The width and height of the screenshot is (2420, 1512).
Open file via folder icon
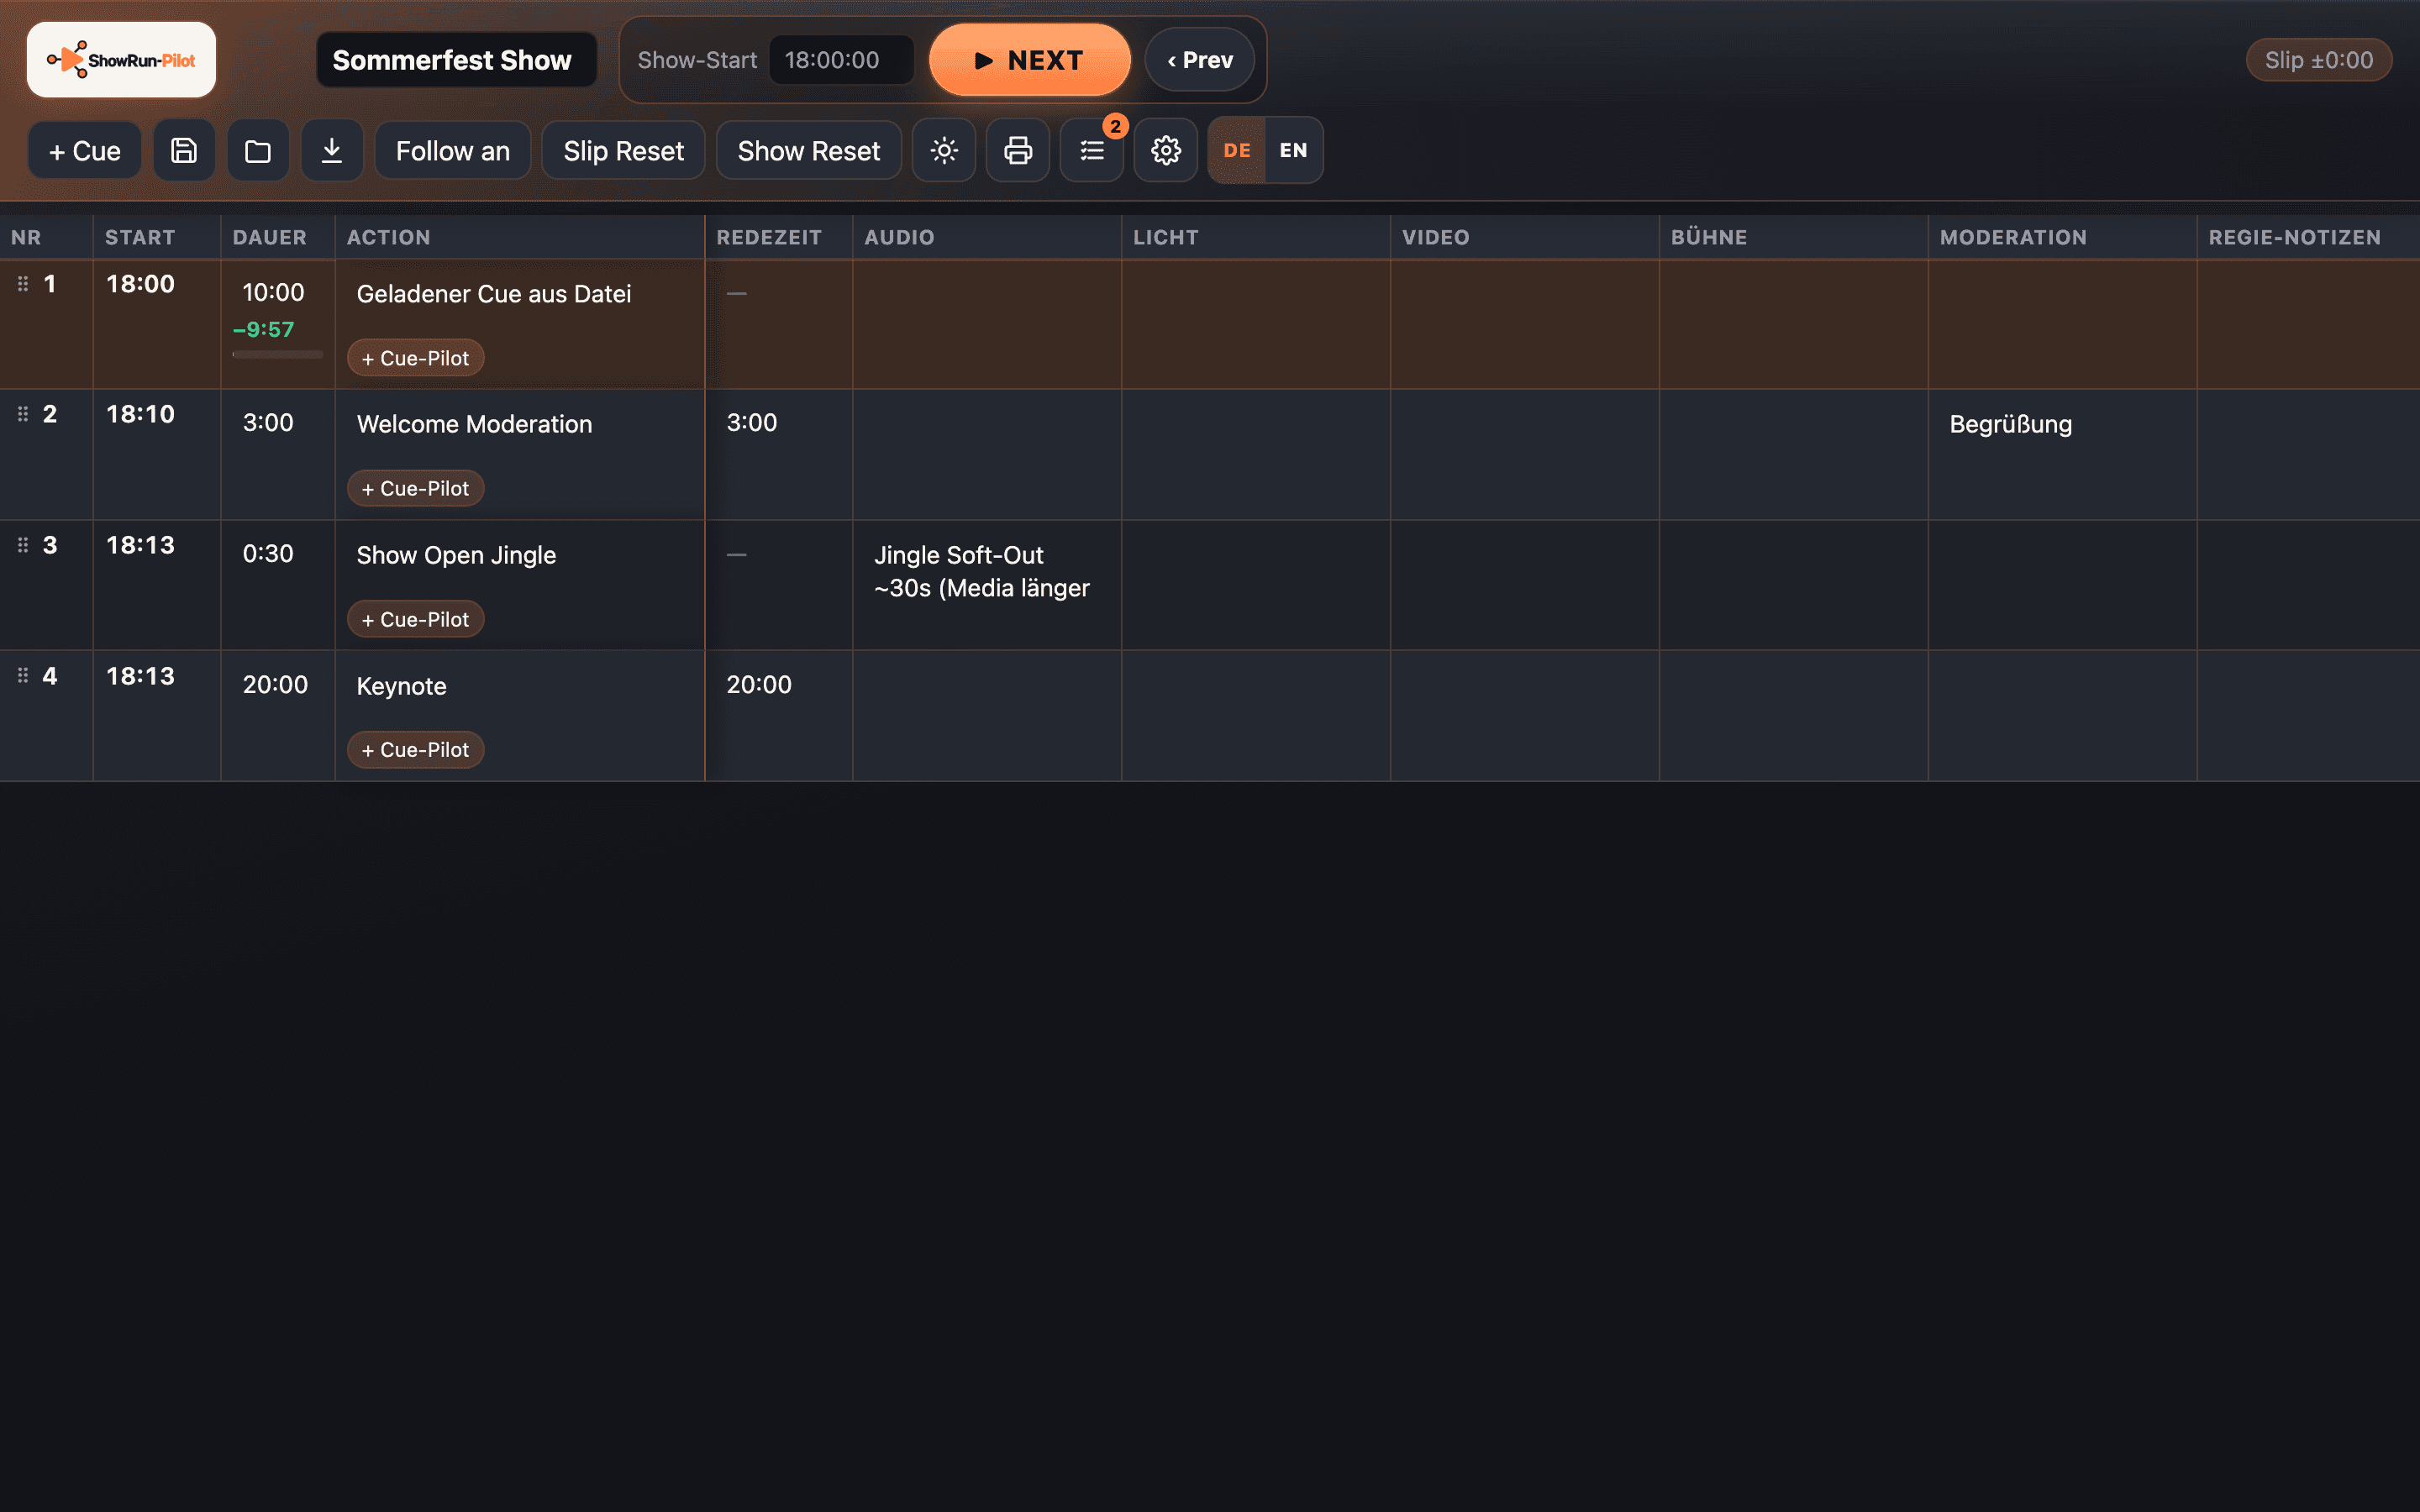coord(258,151)
